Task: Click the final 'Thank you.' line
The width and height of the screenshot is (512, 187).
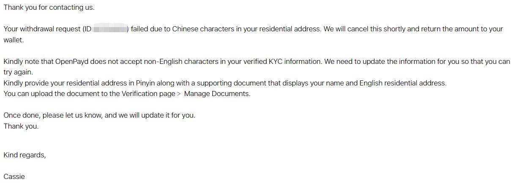Action: pyautogui.click(x=21, y=126)
